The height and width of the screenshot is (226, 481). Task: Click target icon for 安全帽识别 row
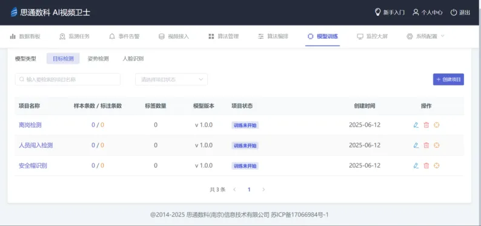point(437,165)
